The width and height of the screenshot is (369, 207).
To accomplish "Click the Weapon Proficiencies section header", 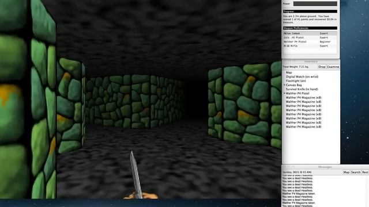I will (310, 28).
